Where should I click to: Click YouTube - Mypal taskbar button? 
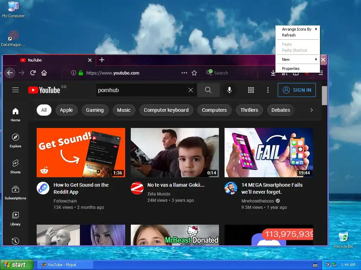tap(65, 265)
